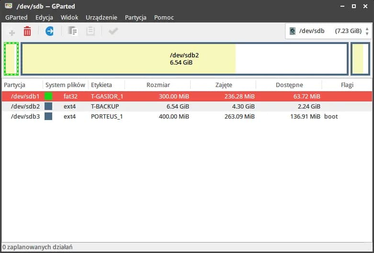The height and width of the screenshot is (253, 374).
Task: Click the paste partition clipboard icon
Action: point(91,32)
